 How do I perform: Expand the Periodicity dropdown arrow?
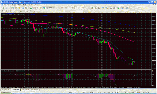pos(124,8)
